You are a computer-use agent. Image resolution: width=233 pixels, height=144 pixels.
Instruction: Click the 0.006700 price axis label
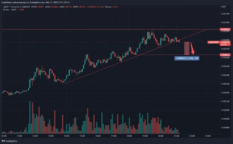[x=225, y=49]
